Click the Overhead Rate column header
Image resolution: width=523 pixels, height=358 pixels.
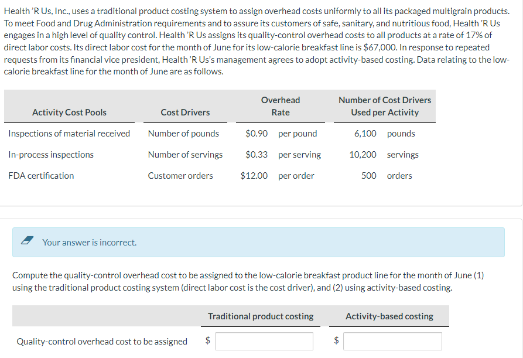click(x=281, y=106)
